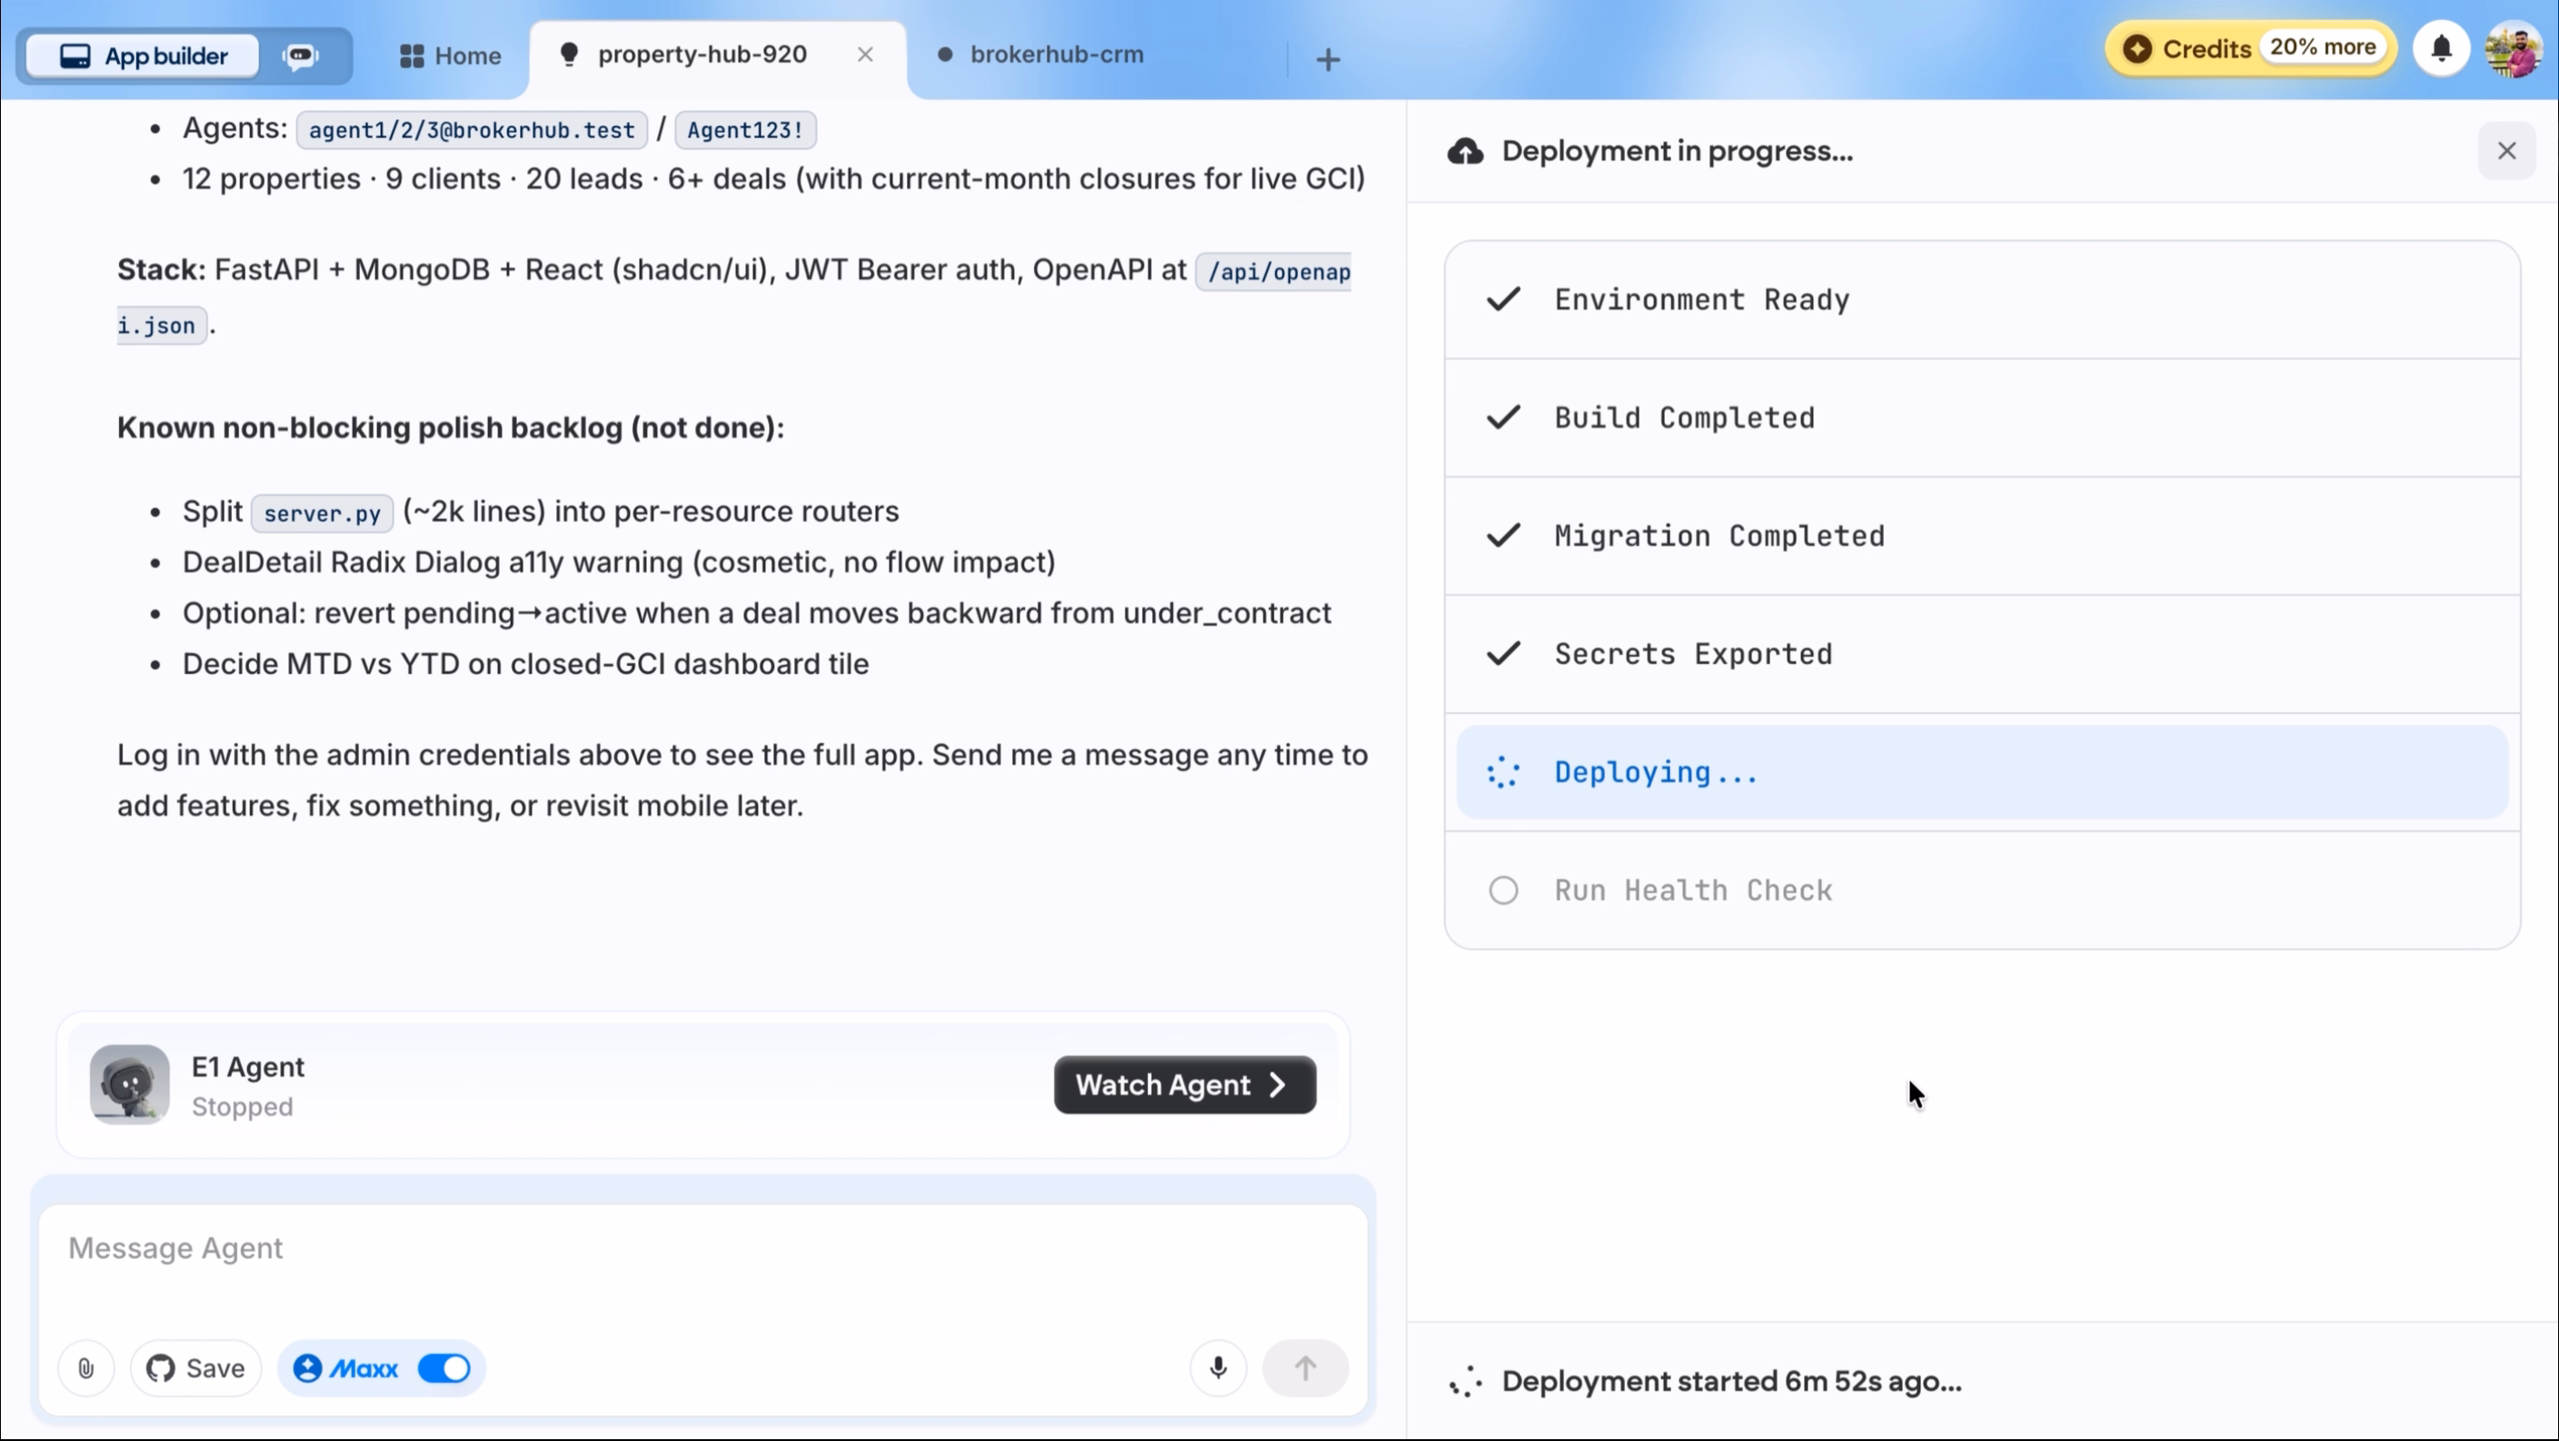The width and height of the screenshot is (2559, 1441).
Task: Select the Environment Ready step
Action: pyautogui.click(x=1982, y=300)
